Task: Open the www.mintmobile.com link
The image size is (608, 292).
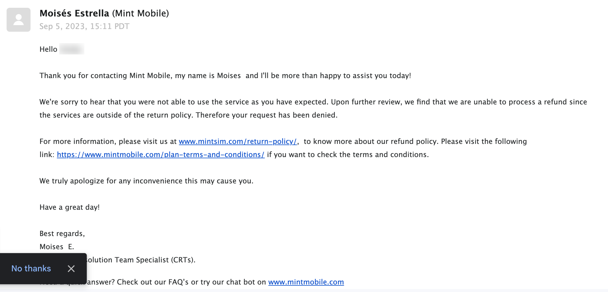Action: 306,282
